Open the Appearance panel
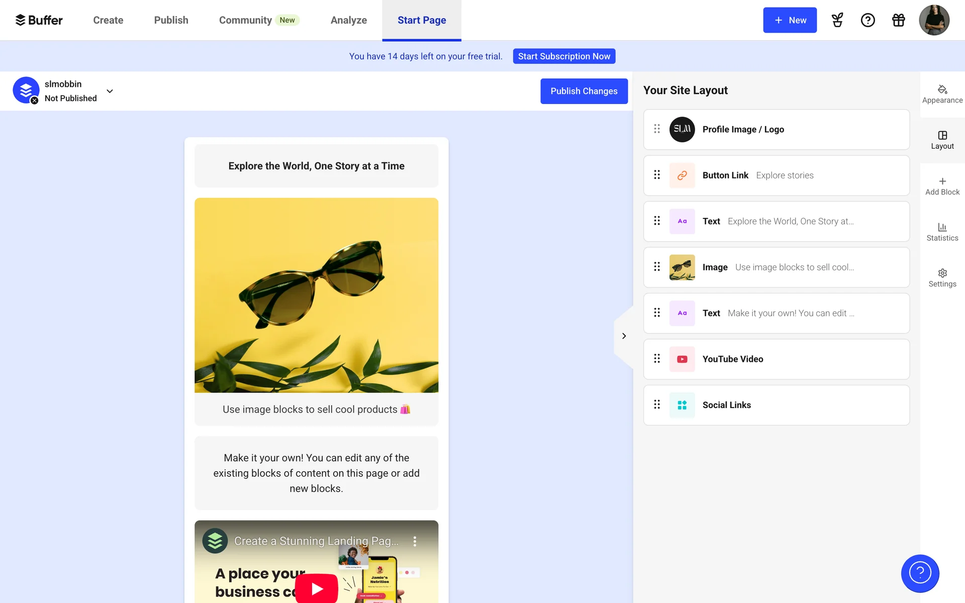 tap(942, 94)
